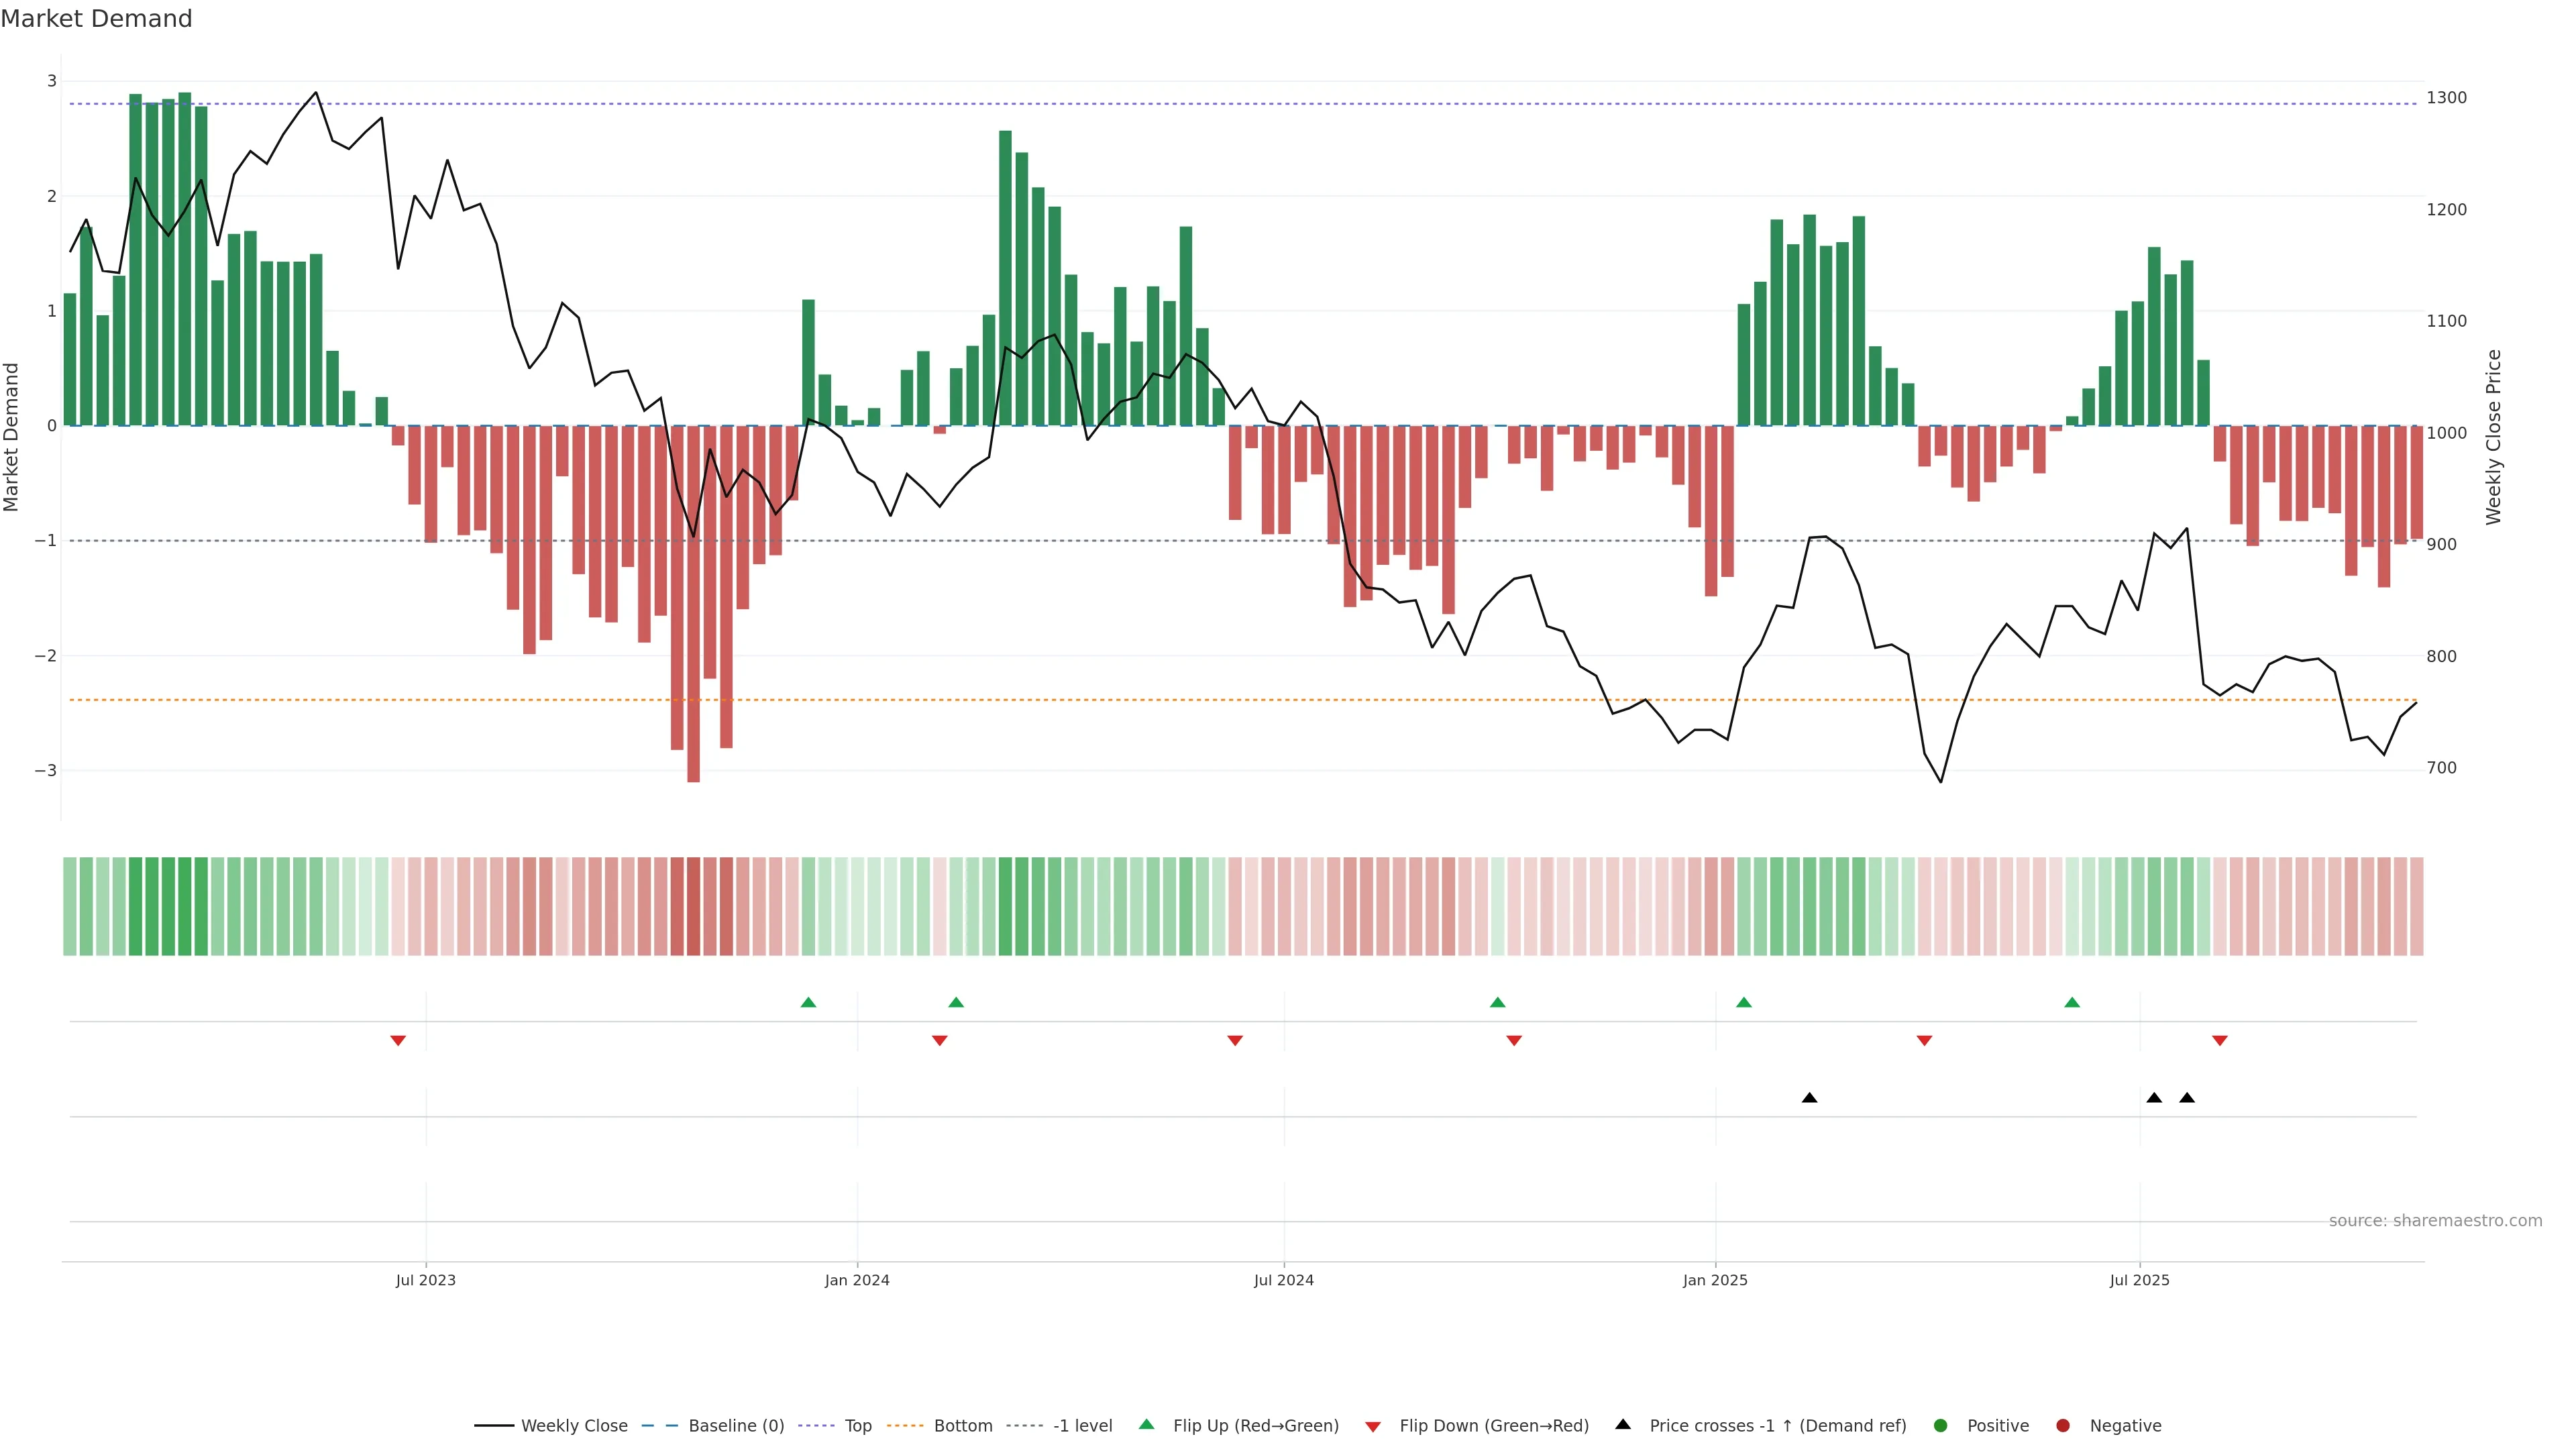Click the black price-cross marker after Jan 2025
This screenshot has width=2576, height=1449.
1809,1098
